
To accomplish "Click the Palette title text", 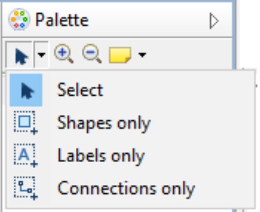I will point(62,20).
